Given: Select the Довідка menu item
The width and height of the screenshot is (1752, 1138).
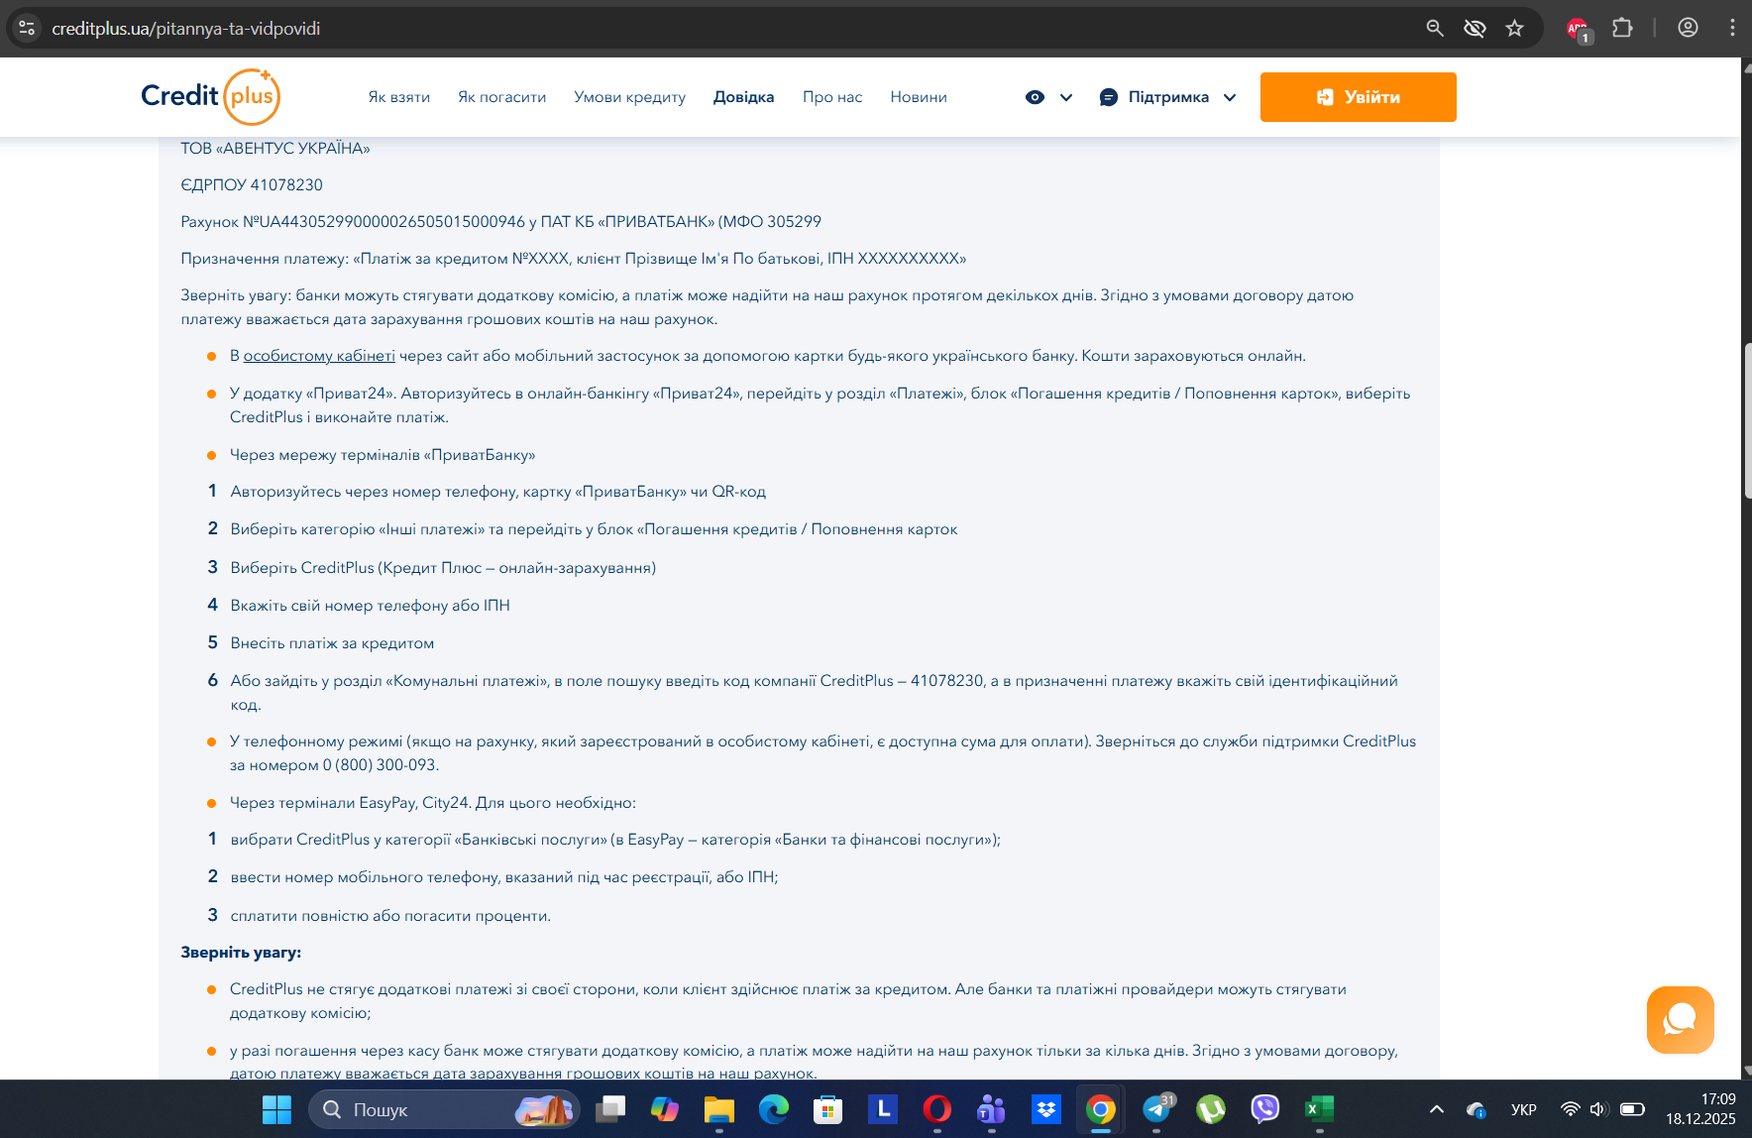Looking at the screenshot, I should pyautogui.click(x=744, y=97).
